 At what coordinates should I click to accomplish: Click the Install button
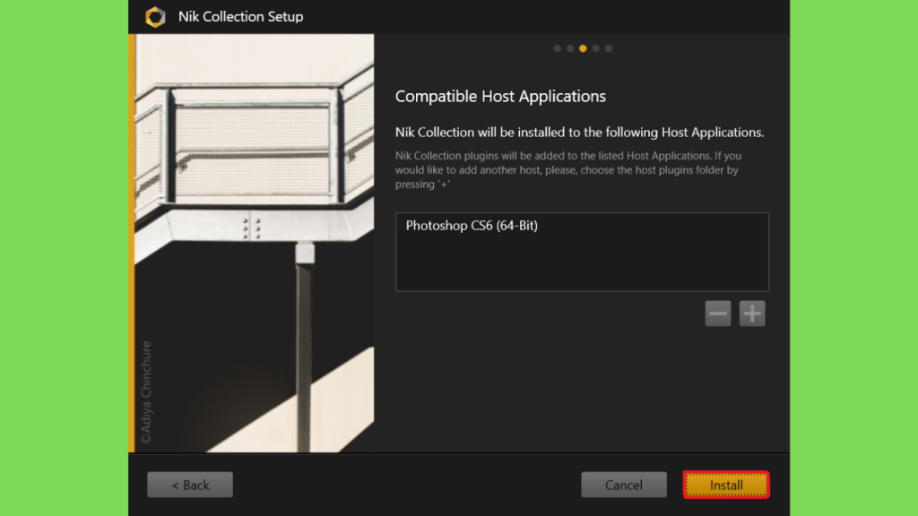coord(726,485)
